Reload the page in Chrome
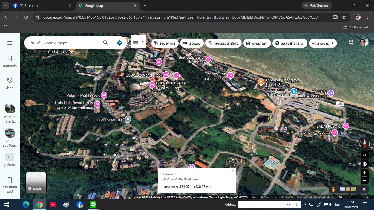This screenshot has width=374, height=210. tap(26, 17)
